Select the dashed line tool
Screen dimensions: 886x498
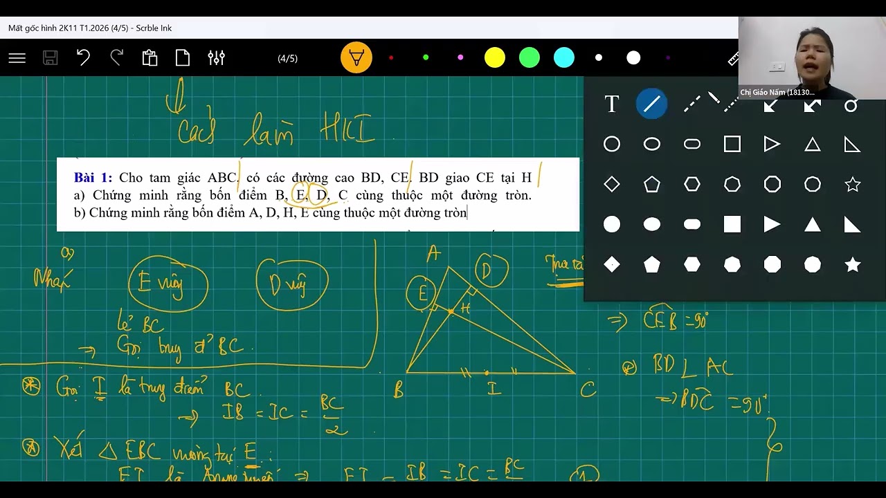692,104
